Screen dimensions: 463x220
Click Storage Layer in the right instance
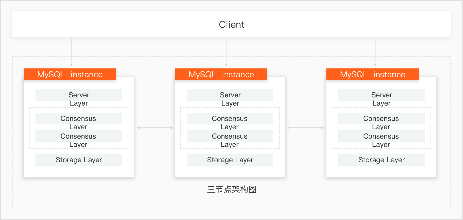pyautogui.click(x=381, y=160)
